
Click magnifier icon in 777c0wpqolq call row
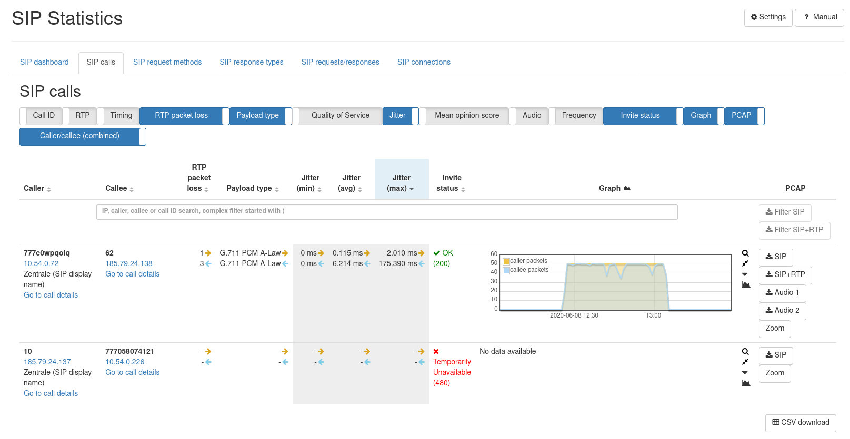coord(745,253)
